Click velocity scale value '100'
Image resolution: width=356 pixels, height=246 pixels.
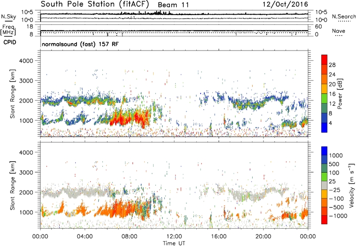tap(334, 173)
